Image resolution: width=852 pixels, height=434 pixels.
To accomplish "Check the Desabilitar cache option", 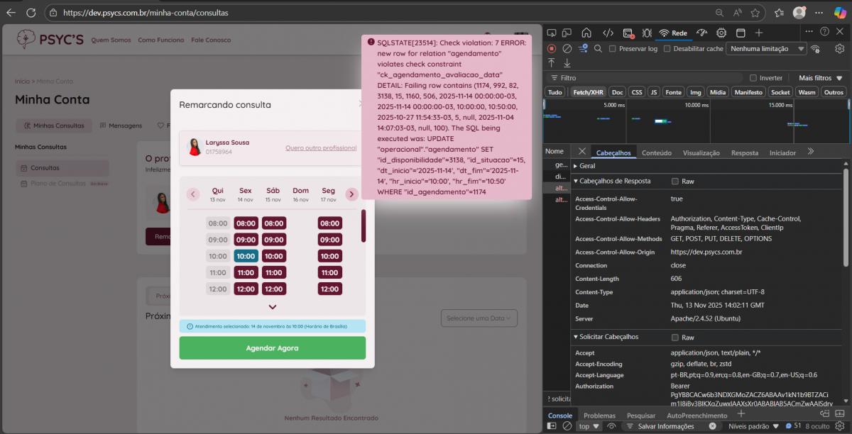I will [667, 49].
